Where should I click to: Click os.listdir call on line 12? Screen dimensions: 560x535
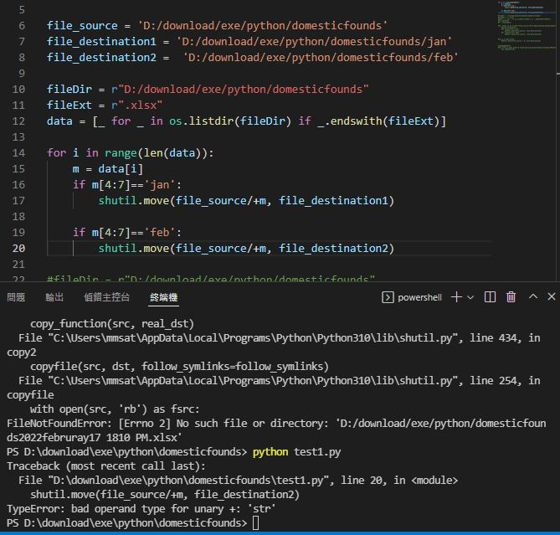pos(230,121)
